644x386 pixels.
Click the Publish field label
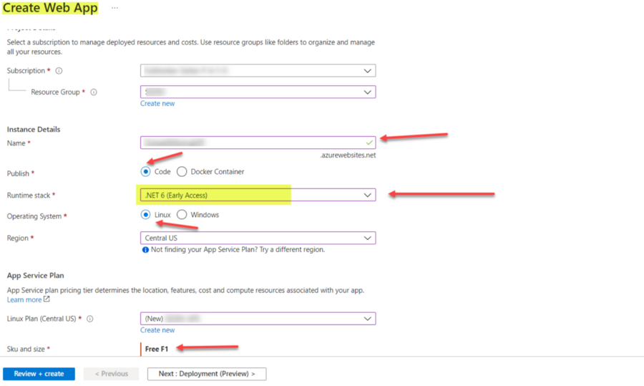(x=18, y=173)
